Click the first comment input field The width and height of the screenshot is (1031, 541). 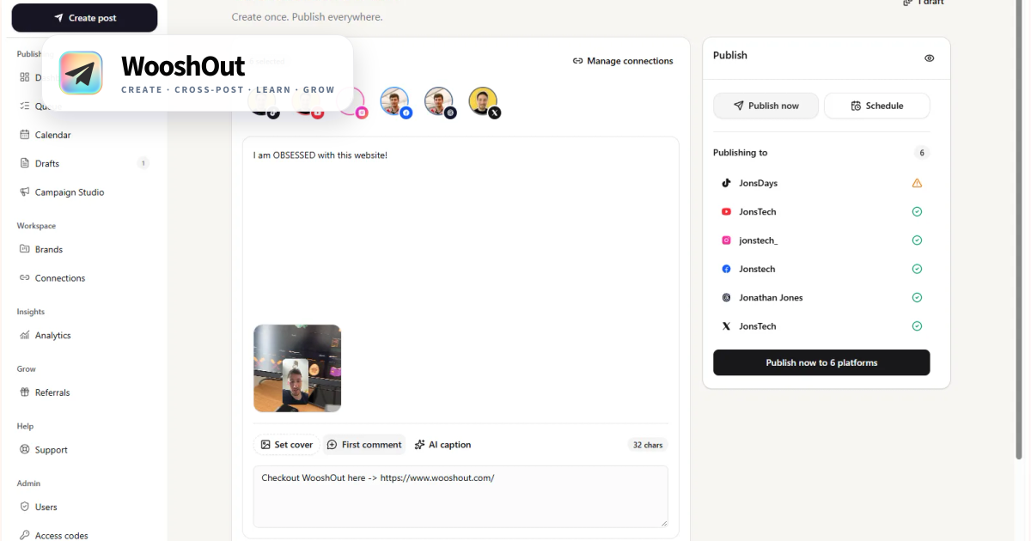pos(461,496)
